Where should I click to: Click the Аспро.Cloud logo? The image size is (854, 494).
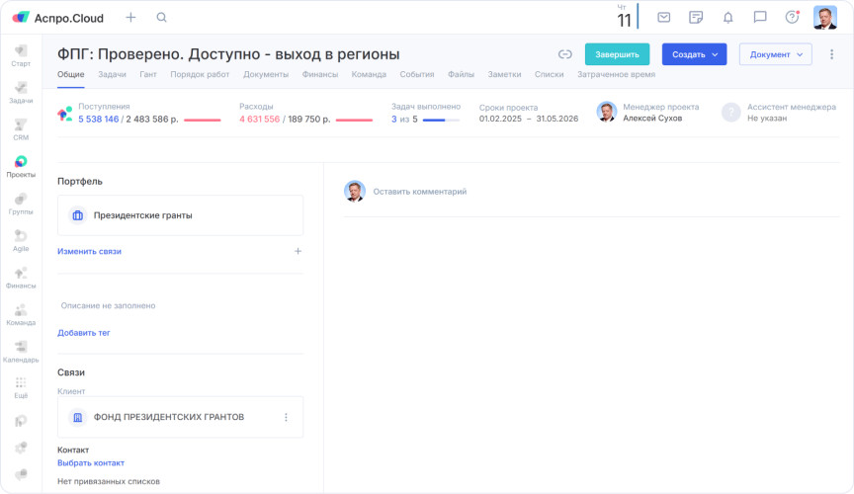coord(57,18)
